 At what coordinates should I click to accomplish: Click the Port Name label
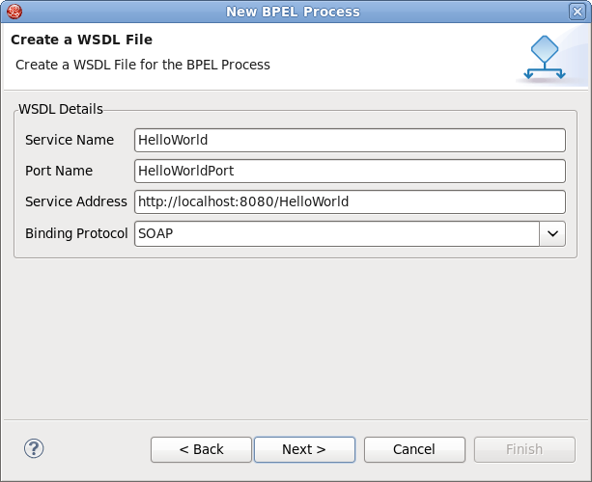[59, 171]
